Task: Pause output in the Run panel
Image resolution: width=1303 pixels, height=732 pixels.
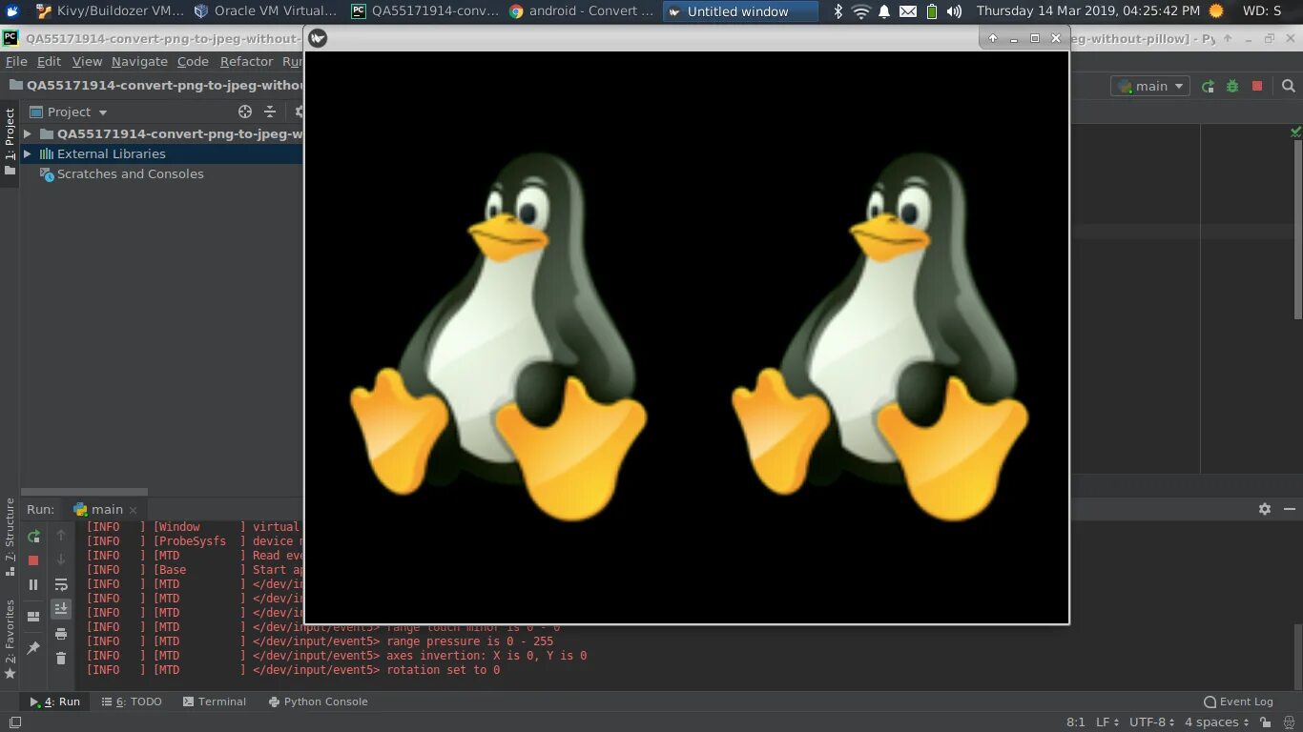Action: (x=33, y=584)
